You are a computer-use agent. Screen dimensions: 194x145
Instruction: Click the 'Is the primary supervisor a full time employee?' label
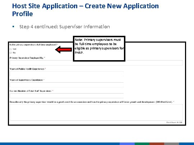34,45
